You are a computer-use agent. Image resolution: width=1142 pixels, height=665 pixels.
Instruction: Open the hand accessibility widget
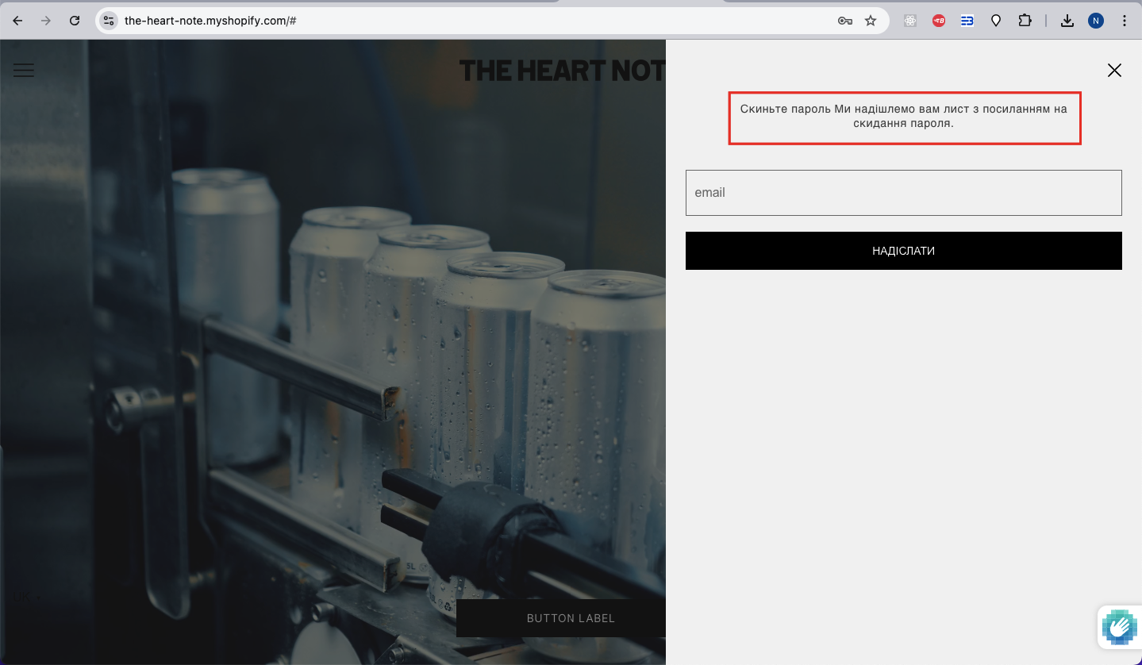click(x=1120, y=627)
